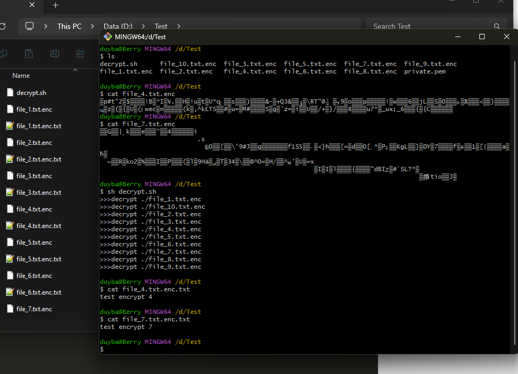Select file_5.txt.enc in Explorer list

[x=34, y=243]
